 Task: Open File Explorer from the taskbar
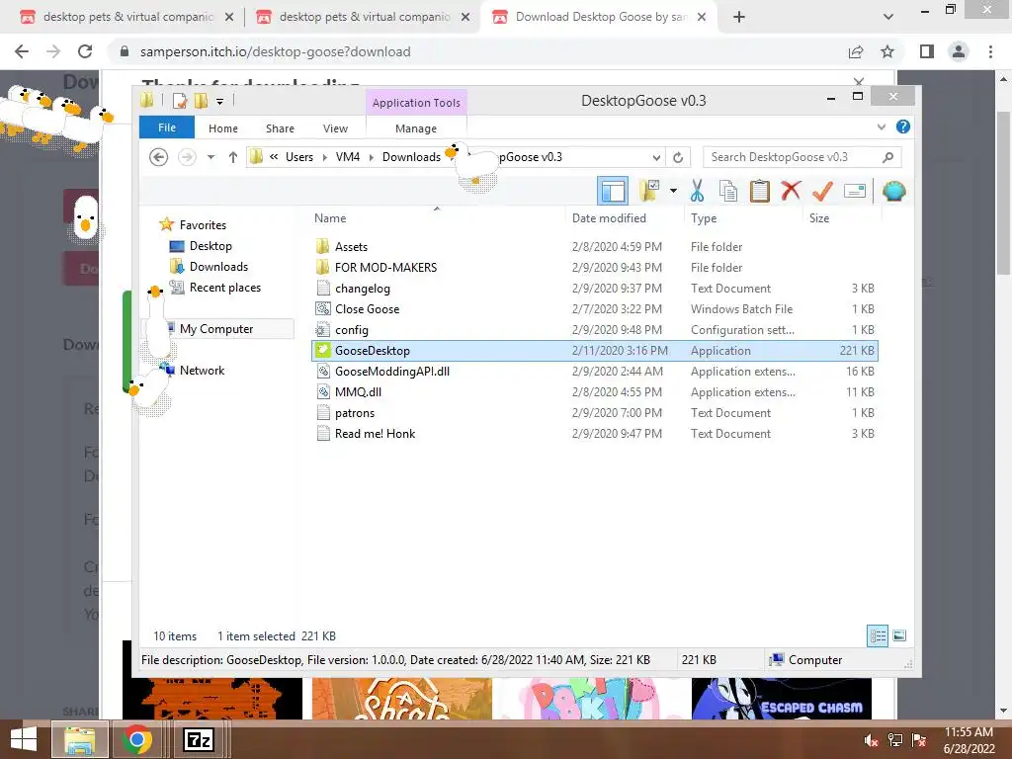[79, 739]
